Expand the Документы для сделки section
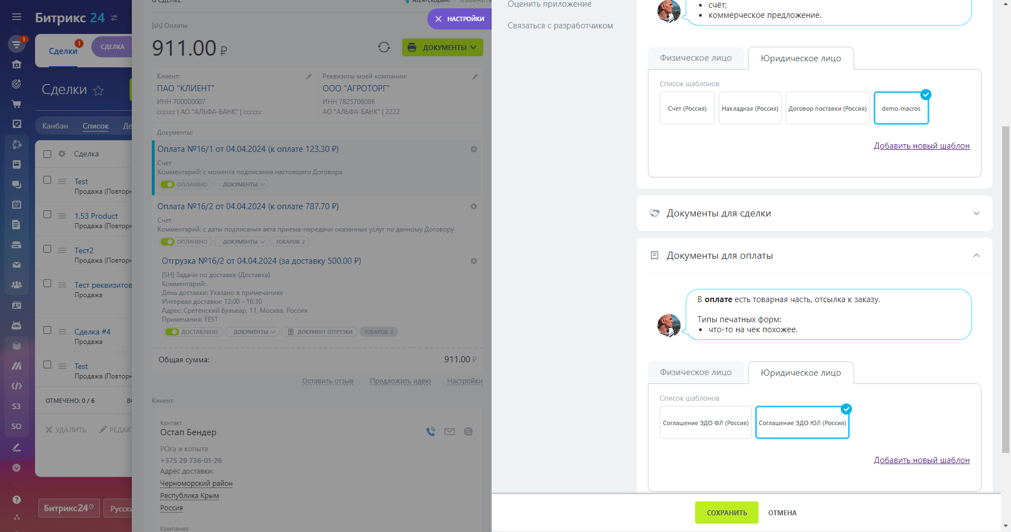The width and height of the screenshot is (1011, 532). (x=815, y=213)
